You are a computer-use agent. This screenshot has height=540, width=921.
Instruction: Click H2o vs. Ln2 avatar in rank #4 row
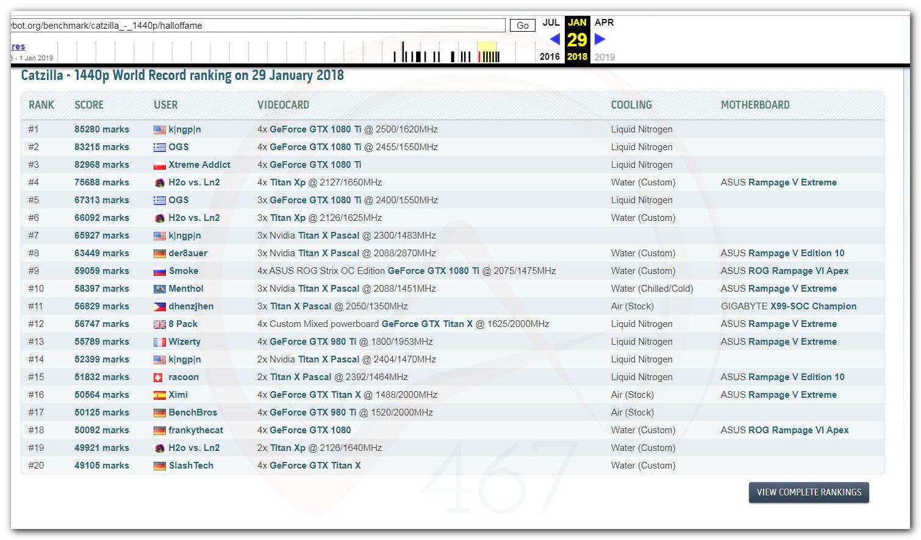[160, 183]
